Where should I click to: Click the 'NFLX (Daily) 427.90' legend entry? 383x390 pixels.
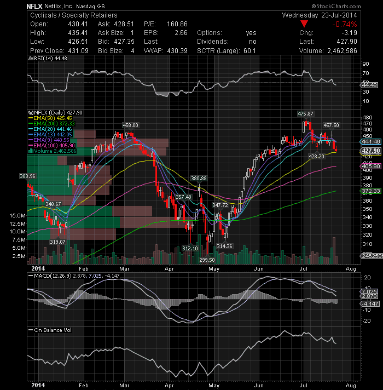coord(56,113)
